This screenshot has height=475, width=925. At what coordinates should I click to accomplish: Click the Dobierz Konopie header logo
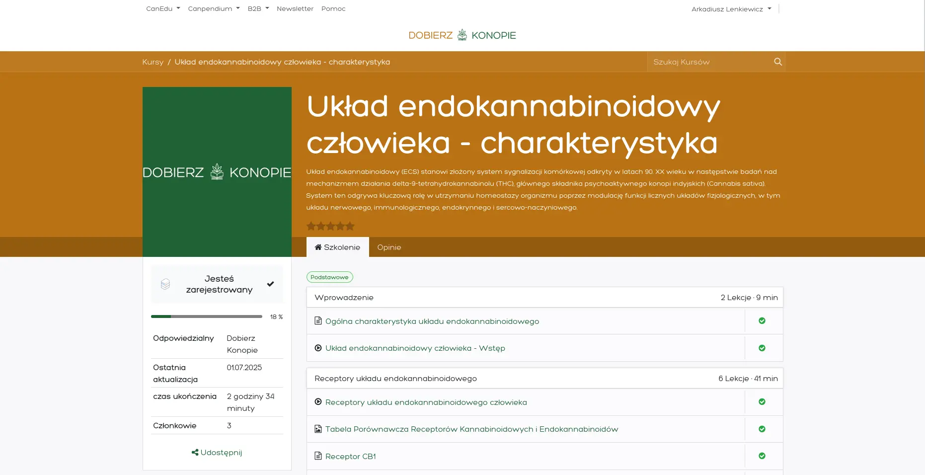pyautogui.click(x=462, y=35)
